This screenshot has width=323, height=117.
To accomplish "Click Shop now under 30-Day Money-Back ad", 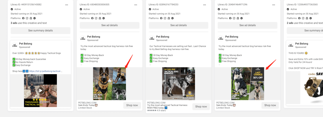I will point(201,107).
